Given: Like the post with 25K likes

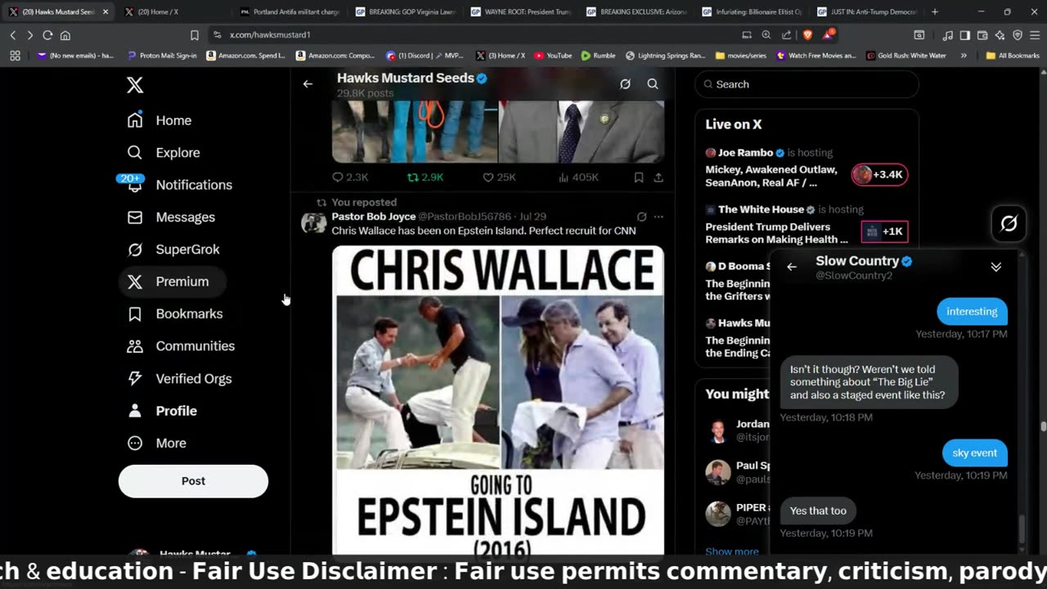Looking at the screenshot, I should tap(499, 177).
